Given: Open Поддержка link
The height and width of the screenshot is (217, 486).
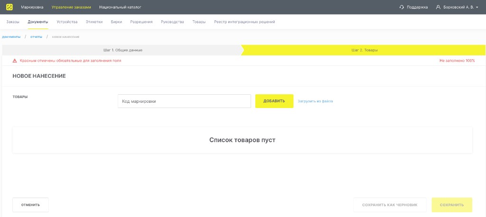Looking at the screenshot, I should pos(417,7).
